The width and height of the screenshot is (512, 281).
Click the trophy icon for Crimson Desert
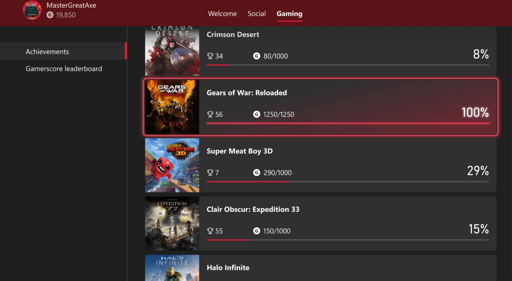210,56
